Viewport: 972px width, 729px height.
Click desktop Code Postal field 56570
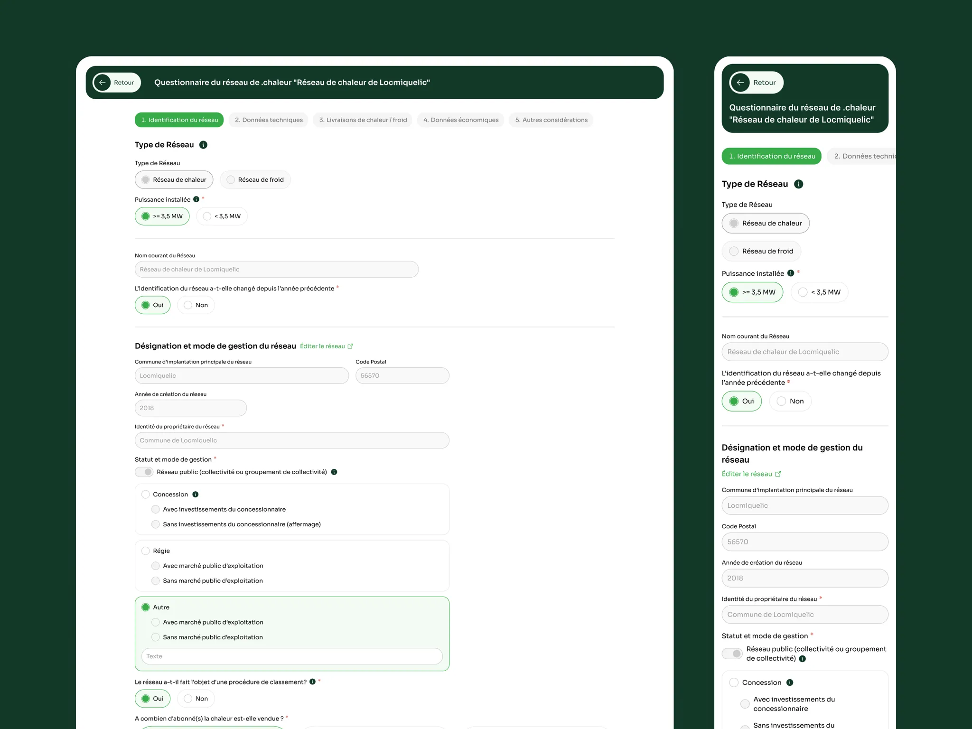[x=402, y=375]
